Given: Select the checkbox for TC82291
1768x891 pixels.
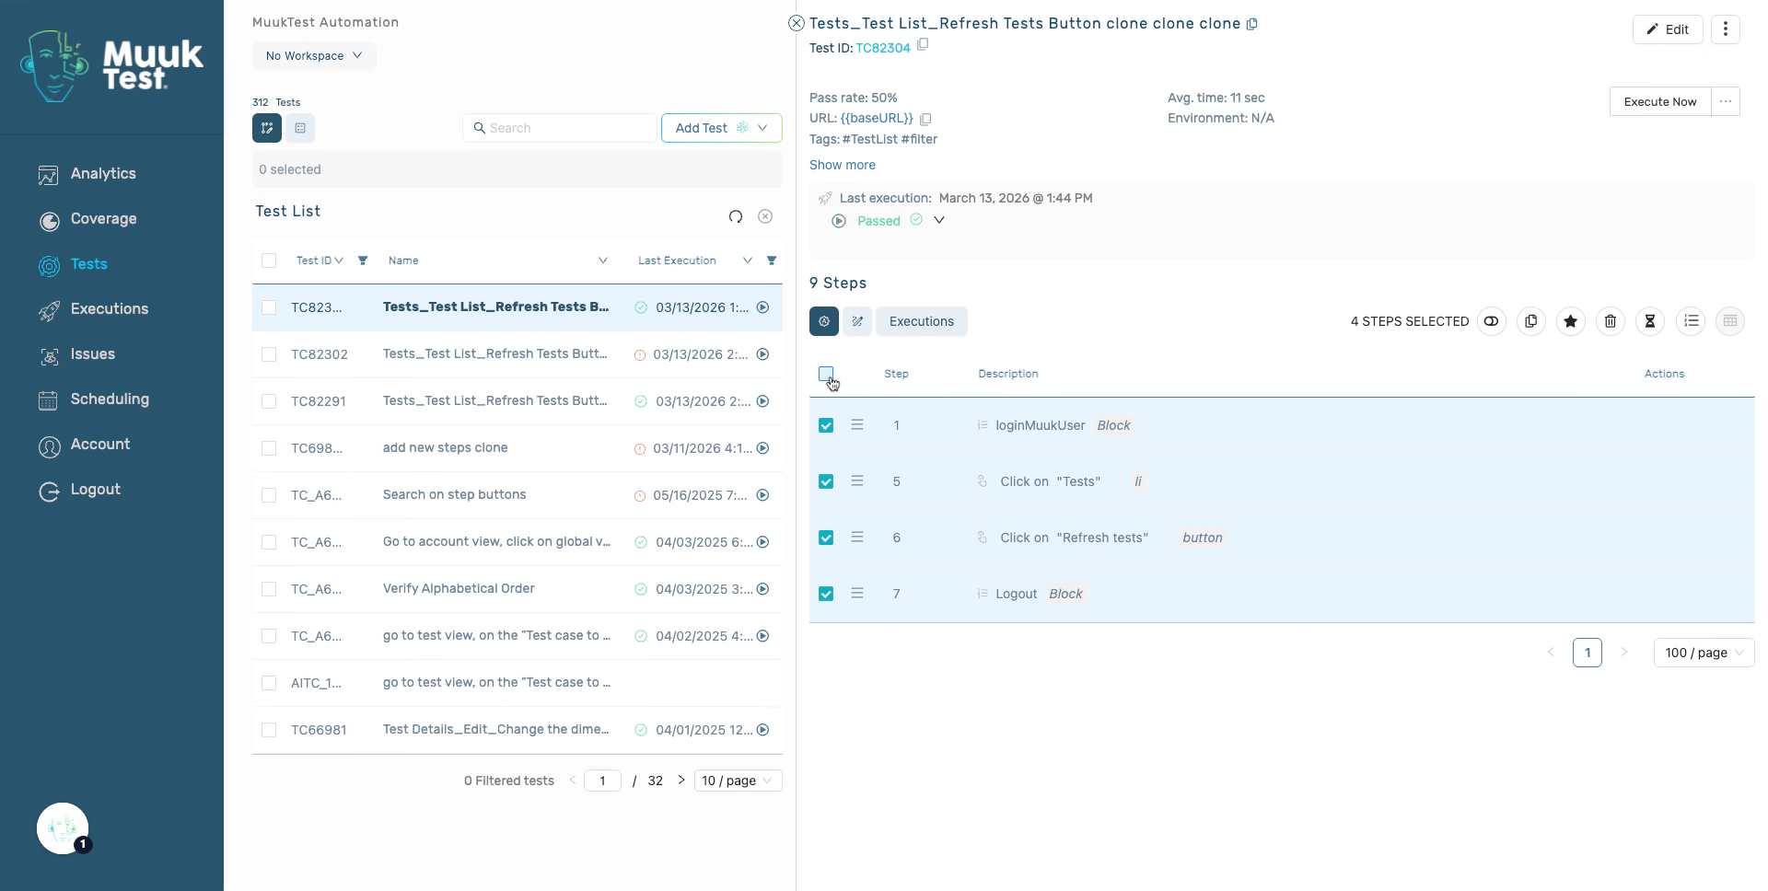Looking at the screenshot, I should click(269, 401).
